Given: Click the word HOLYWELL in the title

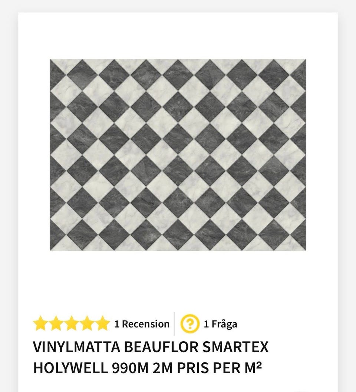Looking at the screenshot, I should click(x=70, y=368).
